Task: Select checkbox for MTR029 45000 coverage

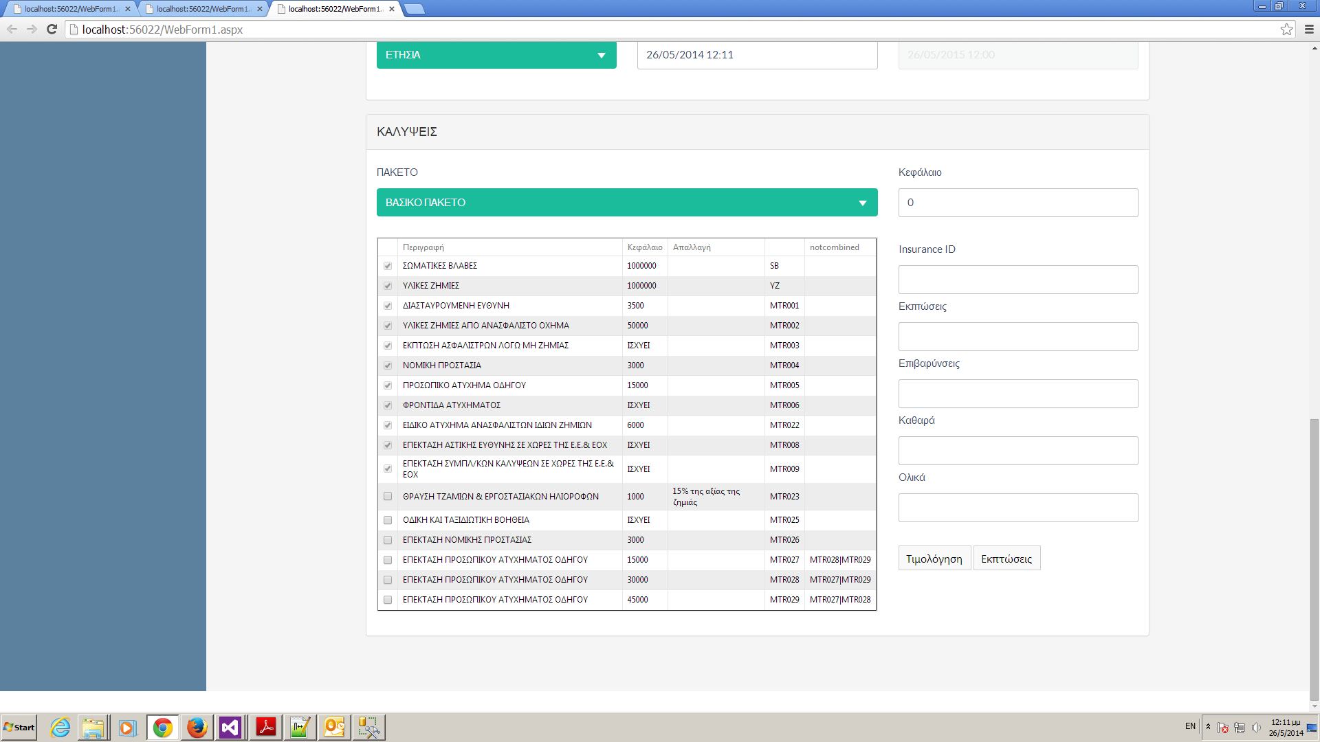Action: [x=388, y=600]
